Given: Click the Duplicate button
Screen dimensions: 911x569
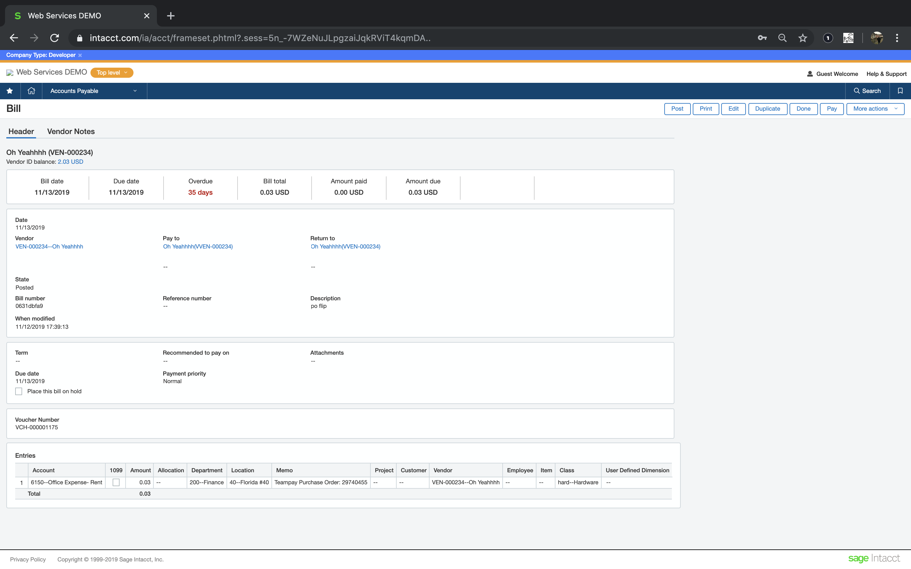Looking at the screenshot, I should (x=767, y=109).
